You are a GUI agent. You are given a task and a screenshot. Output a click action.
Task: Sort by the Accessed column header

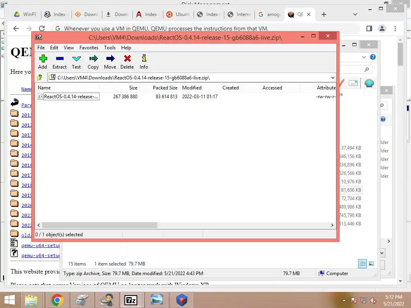click(280, 88)
